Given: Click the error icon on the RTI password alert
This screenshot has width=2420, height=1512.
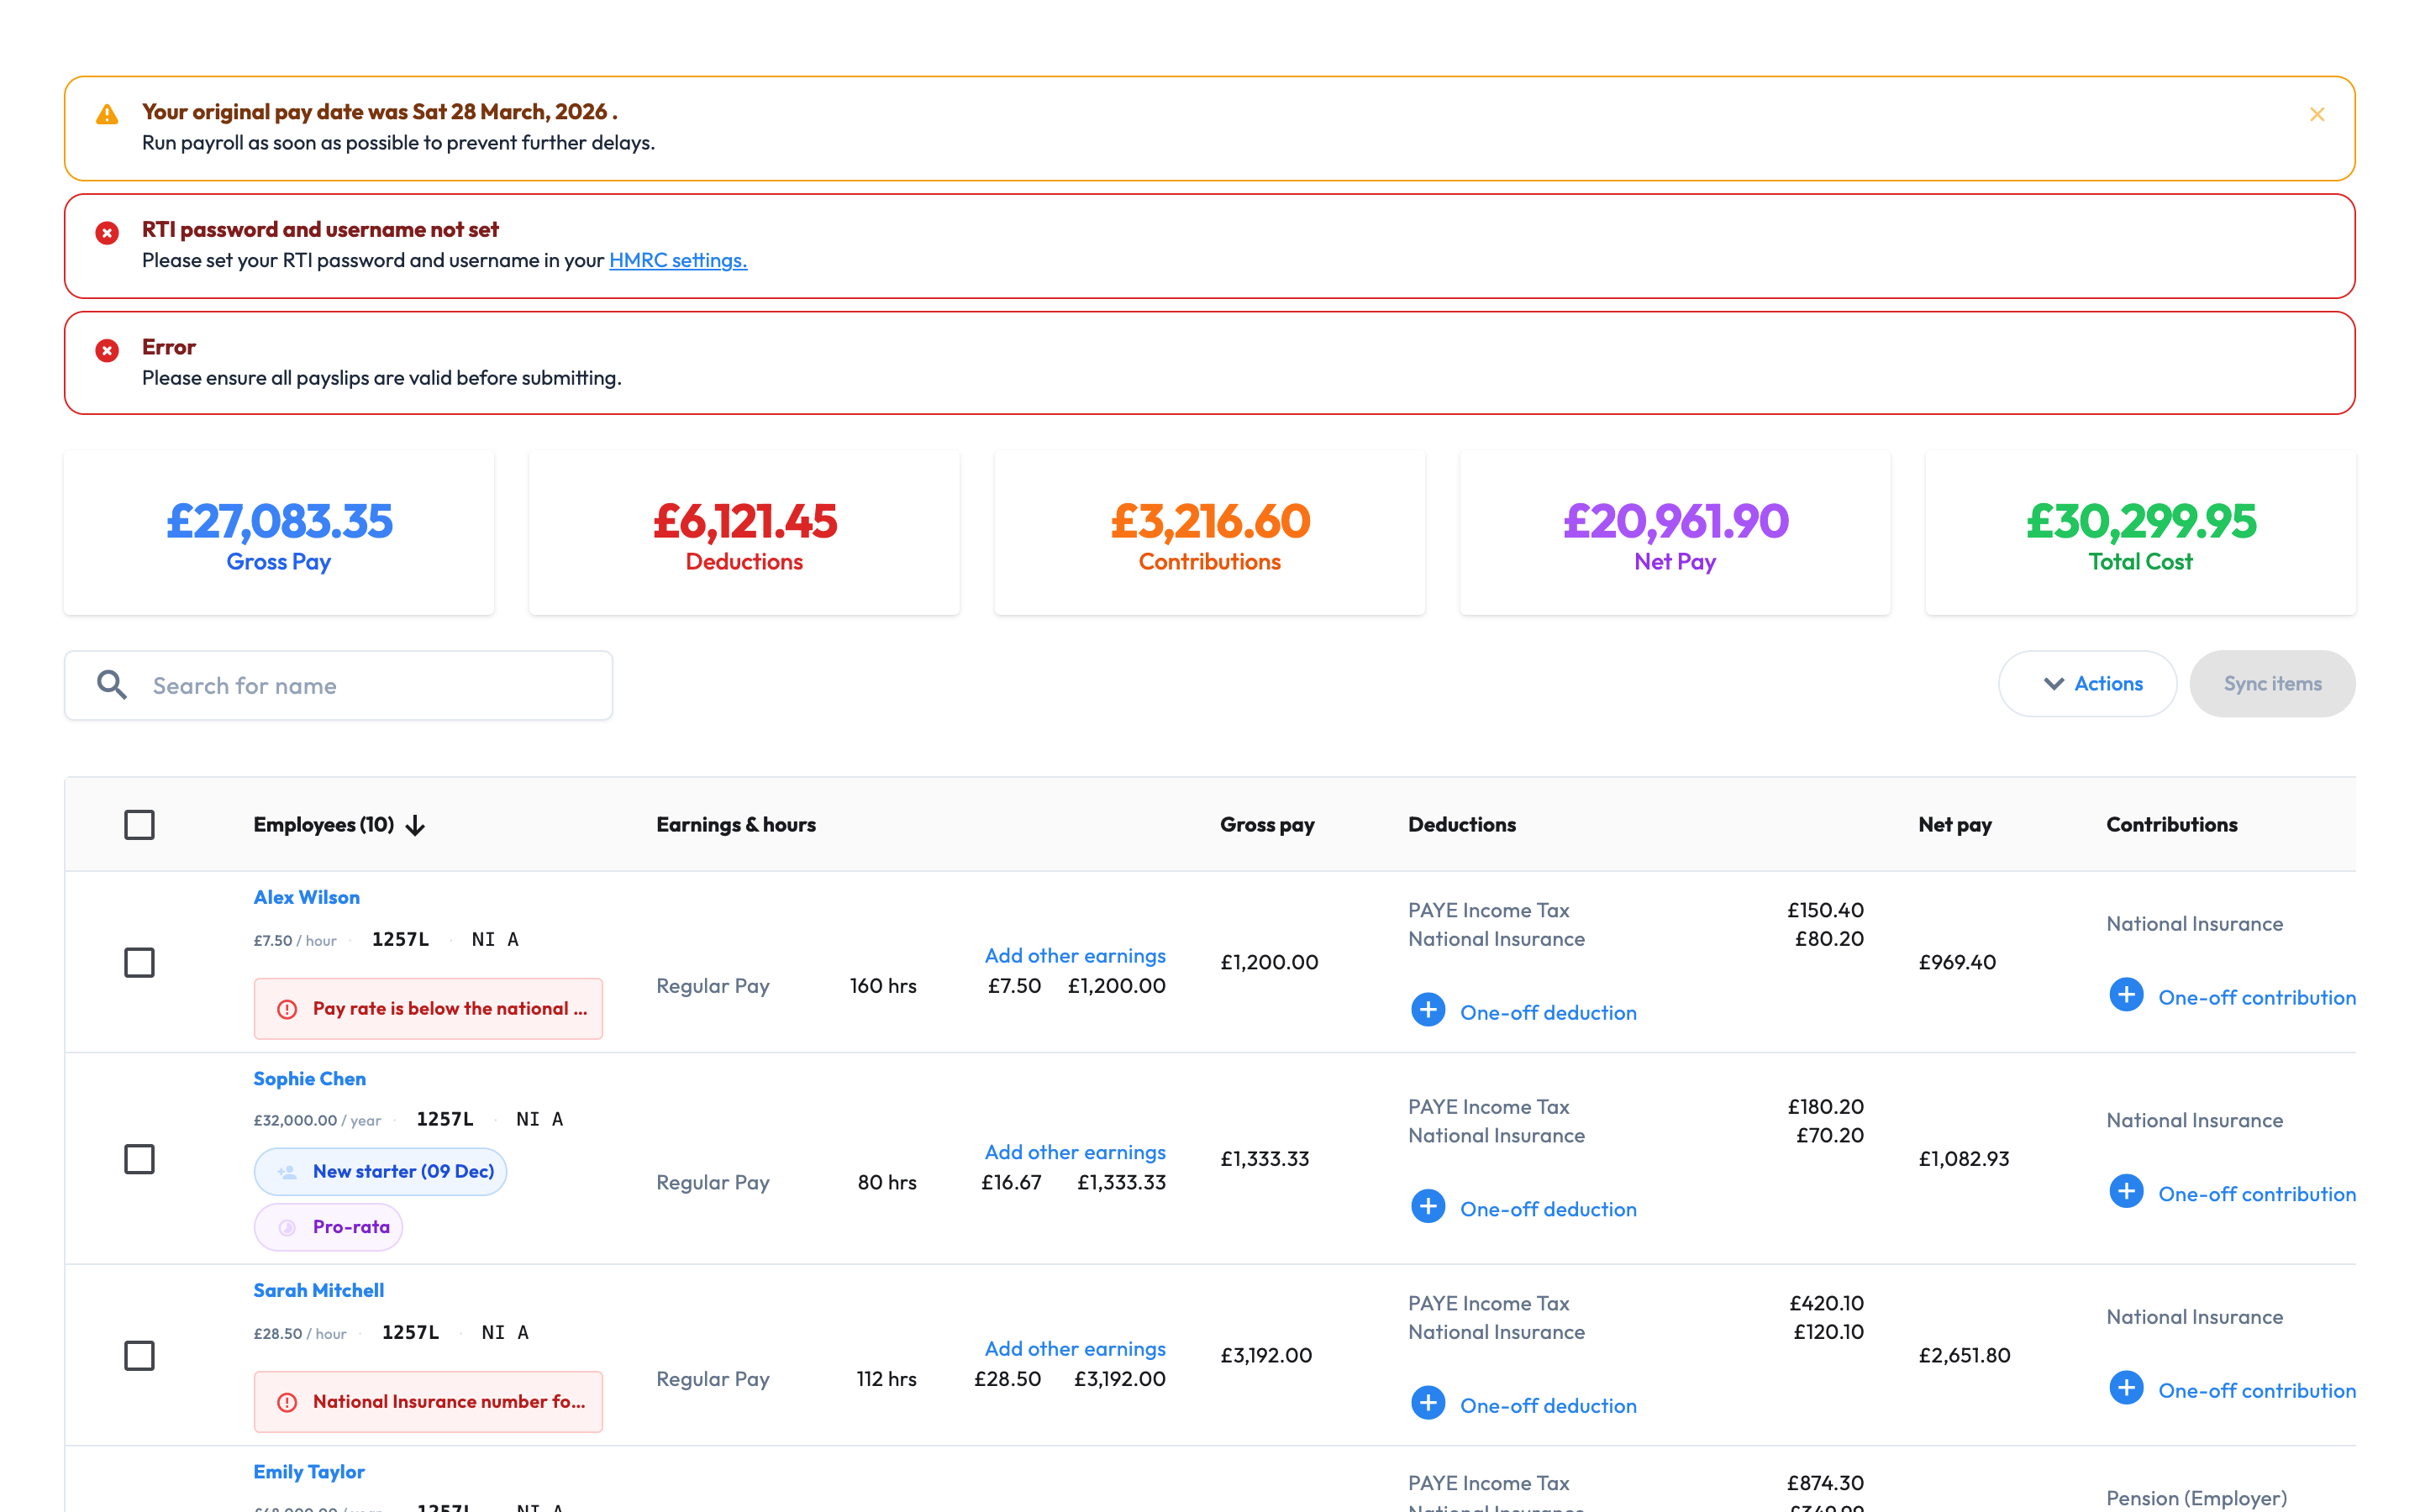Looking at the screenshot, I should click(107, 233).
